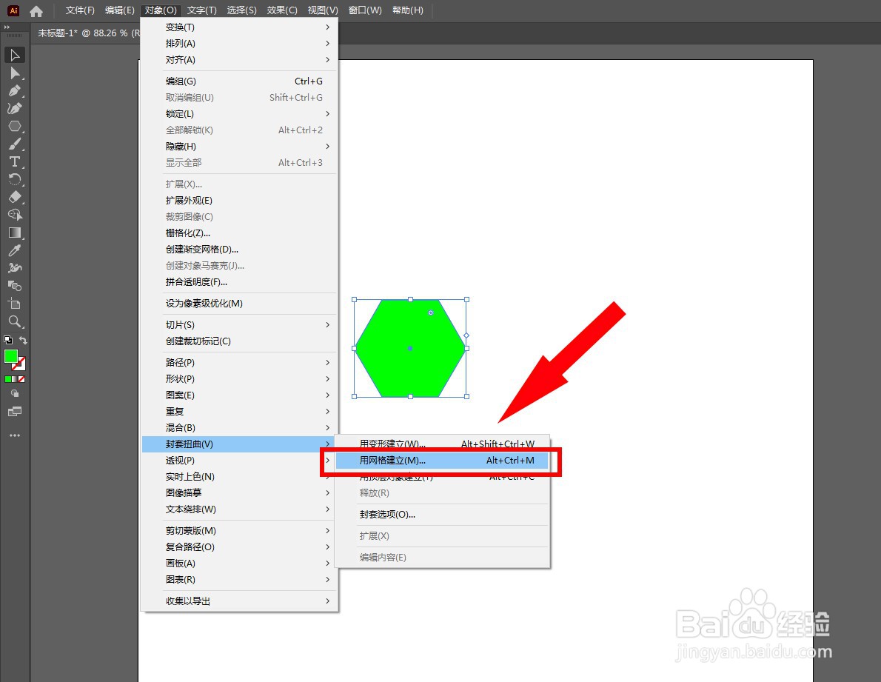Select the Paintbrush tool
The image size is (881, 682).
[15, 144]
